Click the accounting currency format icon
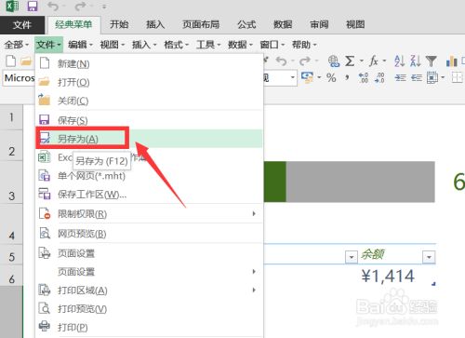Viewport: 465px width, 338px height. (x=307, y=77)
